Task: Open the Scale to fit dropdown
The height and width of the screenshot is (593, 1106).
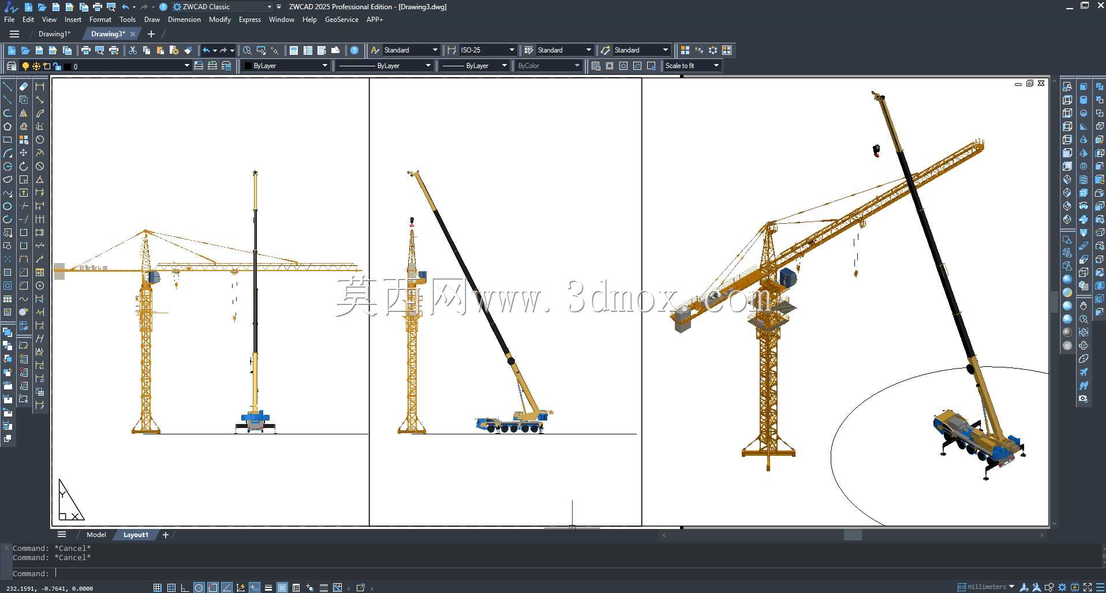Action: coord(716,66)
